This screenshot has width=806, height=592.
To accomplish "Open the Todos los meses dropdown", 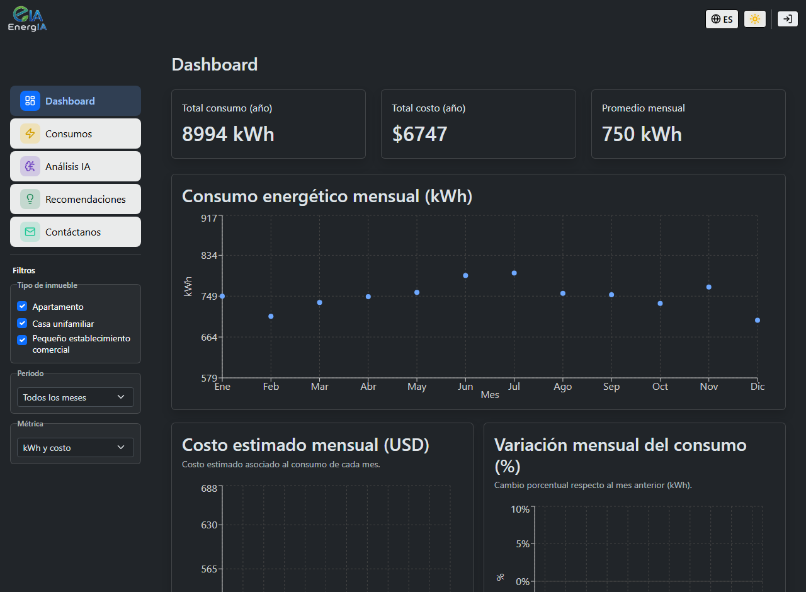I will (76, 397).
